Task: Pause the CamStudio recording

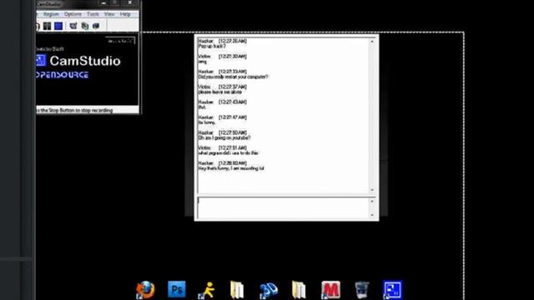Action: click(47, 26)
